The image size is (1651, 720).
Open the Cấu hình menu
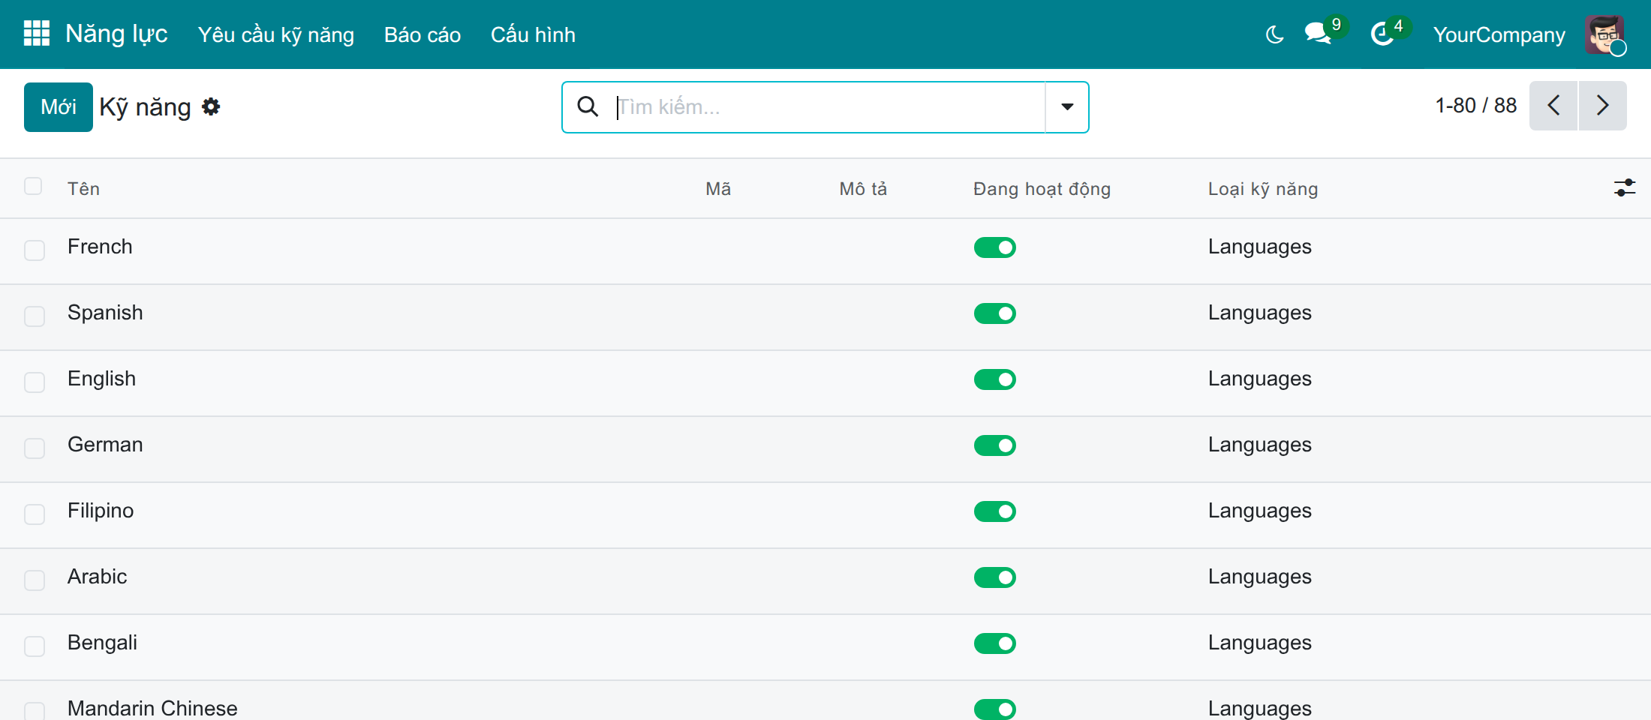tap(533, 34)
